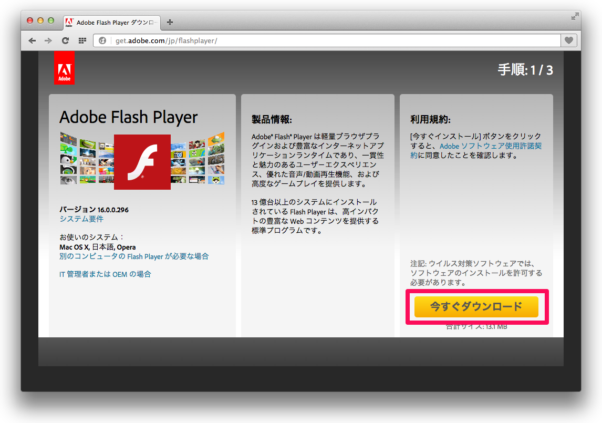602x423 pixels.
Task: Open 別のコンピュータの Flash Player が必要な場合 link
Action: [134, 256]
